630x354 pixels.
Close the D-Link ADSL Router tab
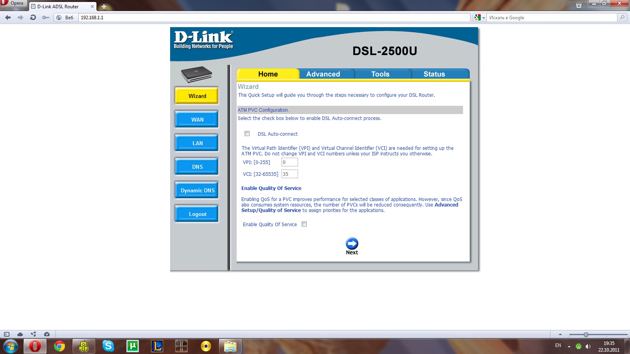[92, 7]
